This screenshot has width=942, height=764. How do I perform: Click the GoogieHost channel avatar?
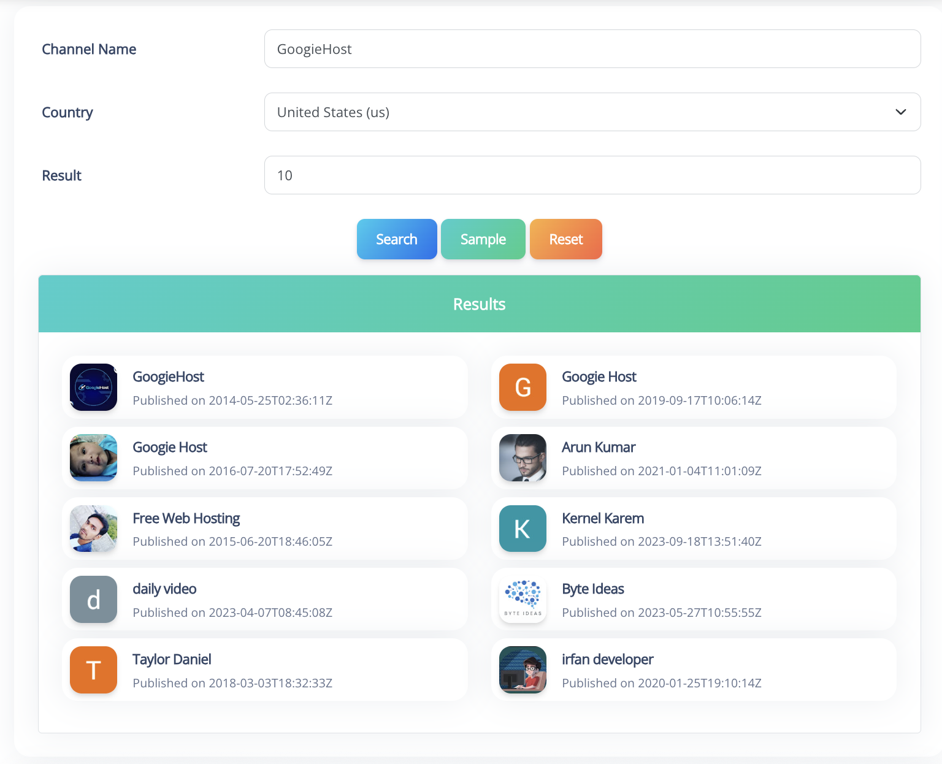93,387
